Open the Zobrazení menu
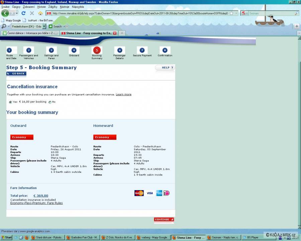Image resolution: width=301 pixels, height=241 pixels. coord(29,7)
